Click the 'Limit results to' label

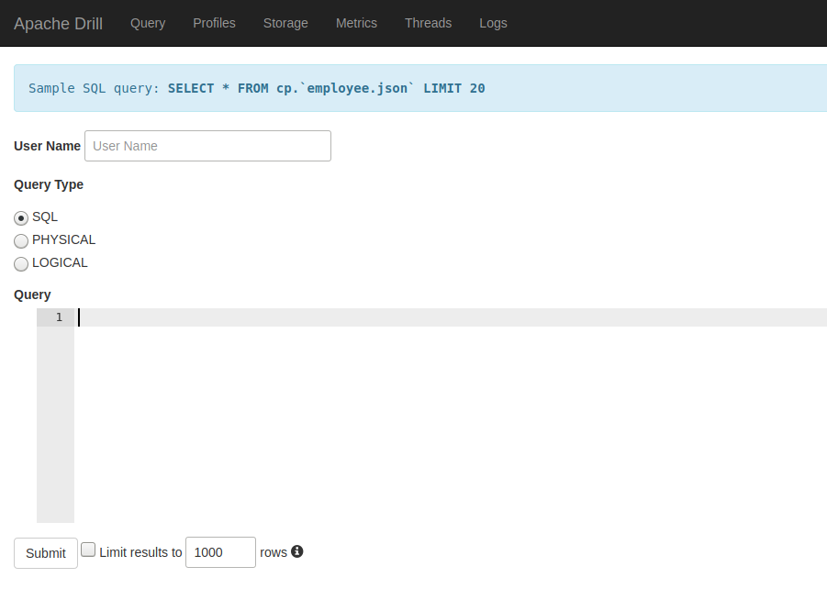pyautogui.click(x=140, y=552)
